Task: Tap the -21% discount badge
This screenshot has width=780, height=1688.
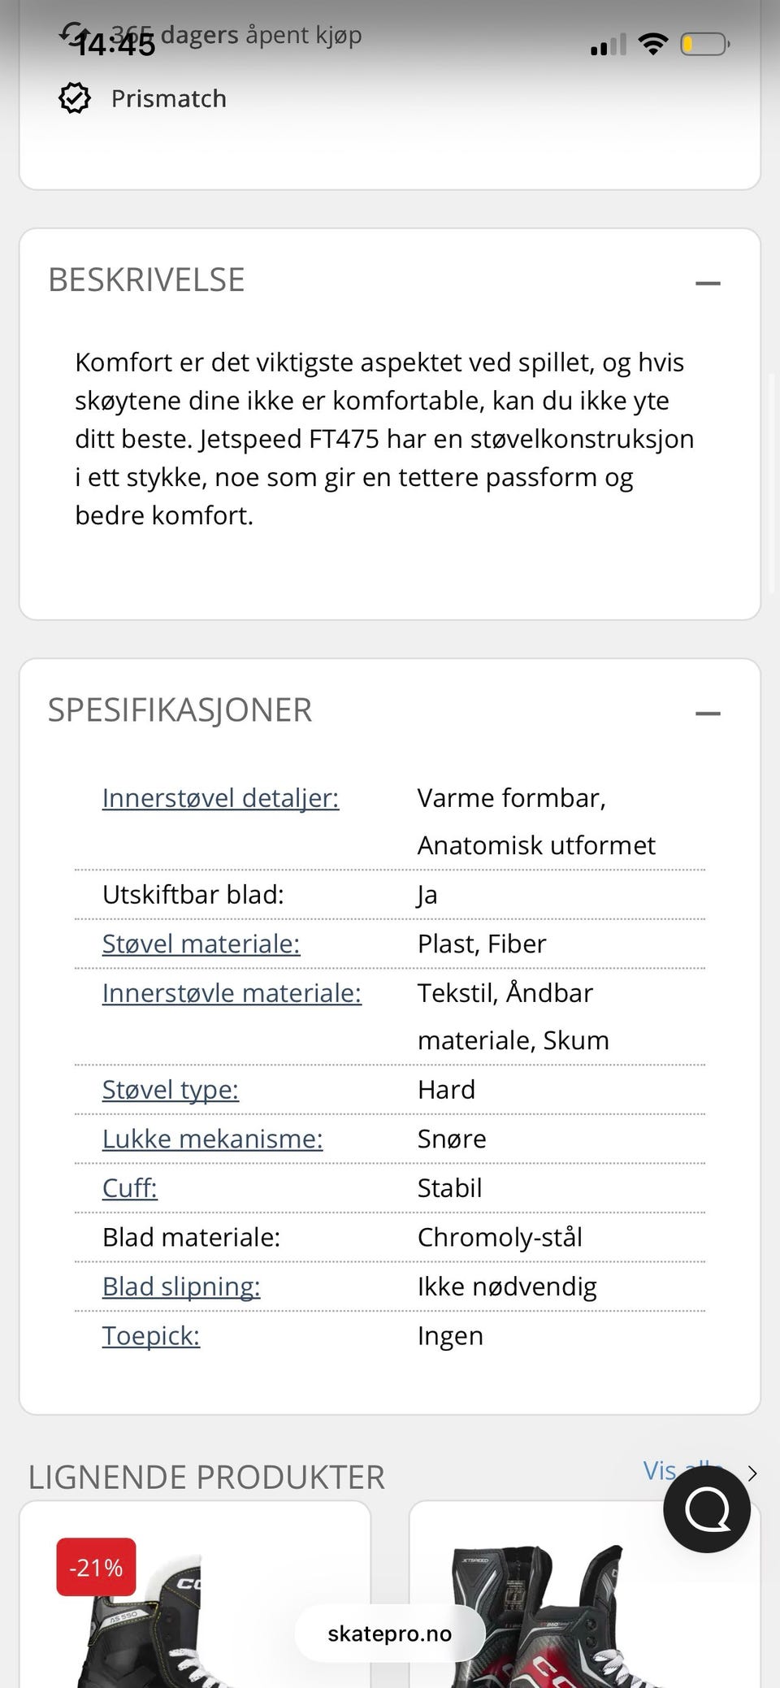Action: [x=96, y=1567]
